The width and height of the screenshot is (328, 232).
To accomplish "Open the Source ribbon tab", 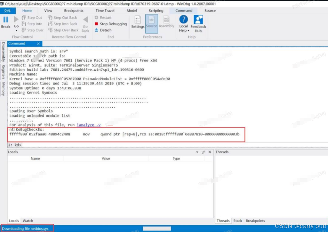I will 210,11.
